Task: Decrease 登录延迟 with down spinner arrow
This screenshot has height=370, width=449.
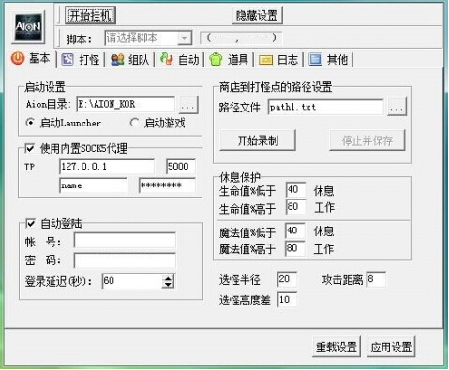Action: pos(169,285)
